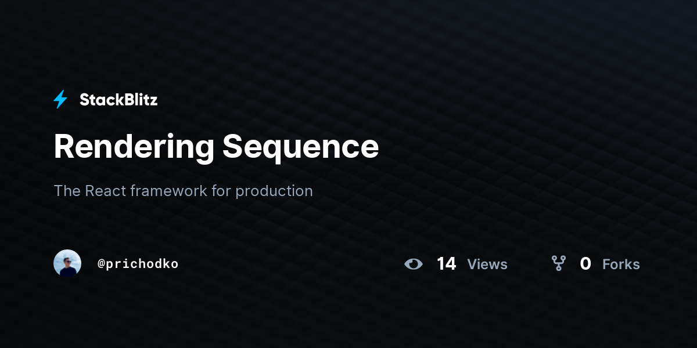Click the number 14 views count
697x348 pixels.
click(446, 264)
